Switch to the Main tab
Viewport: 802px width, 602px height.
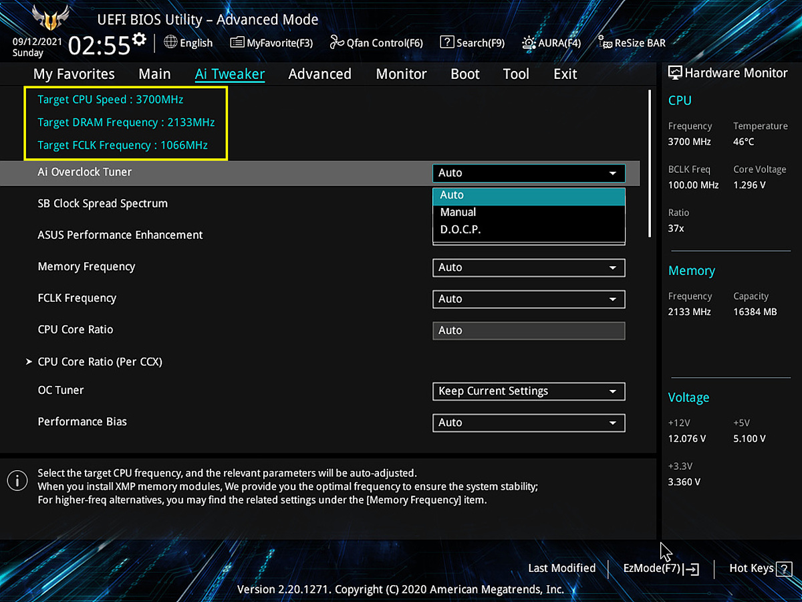click(x=154, y=74)
